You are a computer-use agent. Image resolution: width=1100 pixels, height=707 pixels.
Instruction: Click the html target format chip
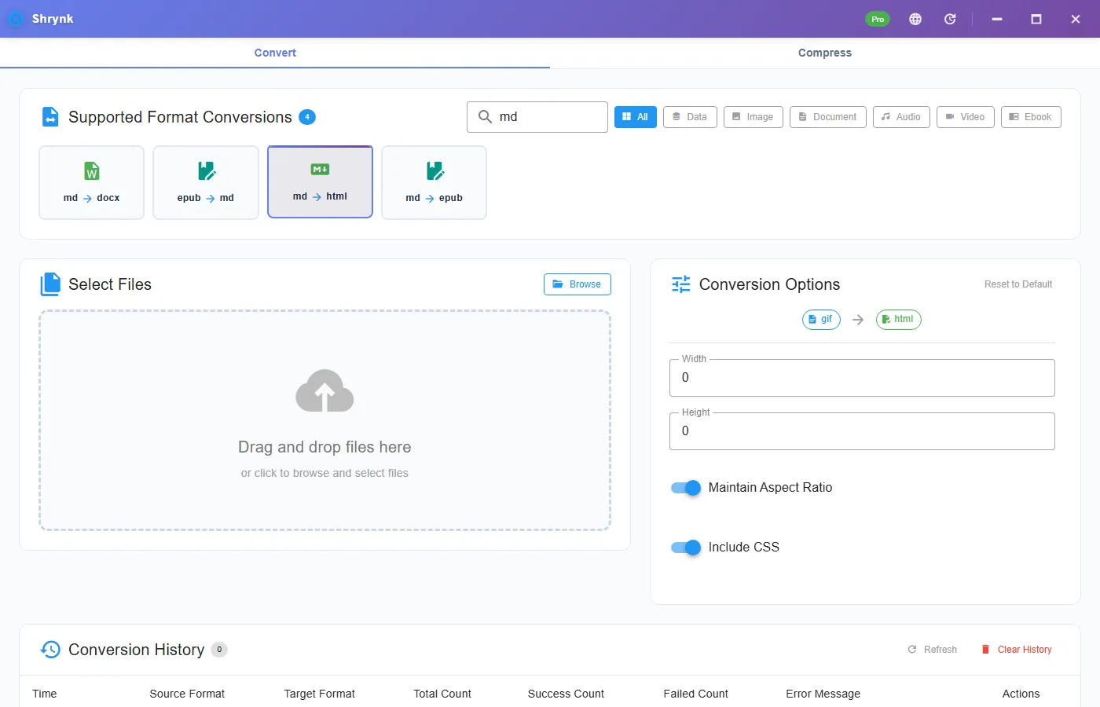898,320
